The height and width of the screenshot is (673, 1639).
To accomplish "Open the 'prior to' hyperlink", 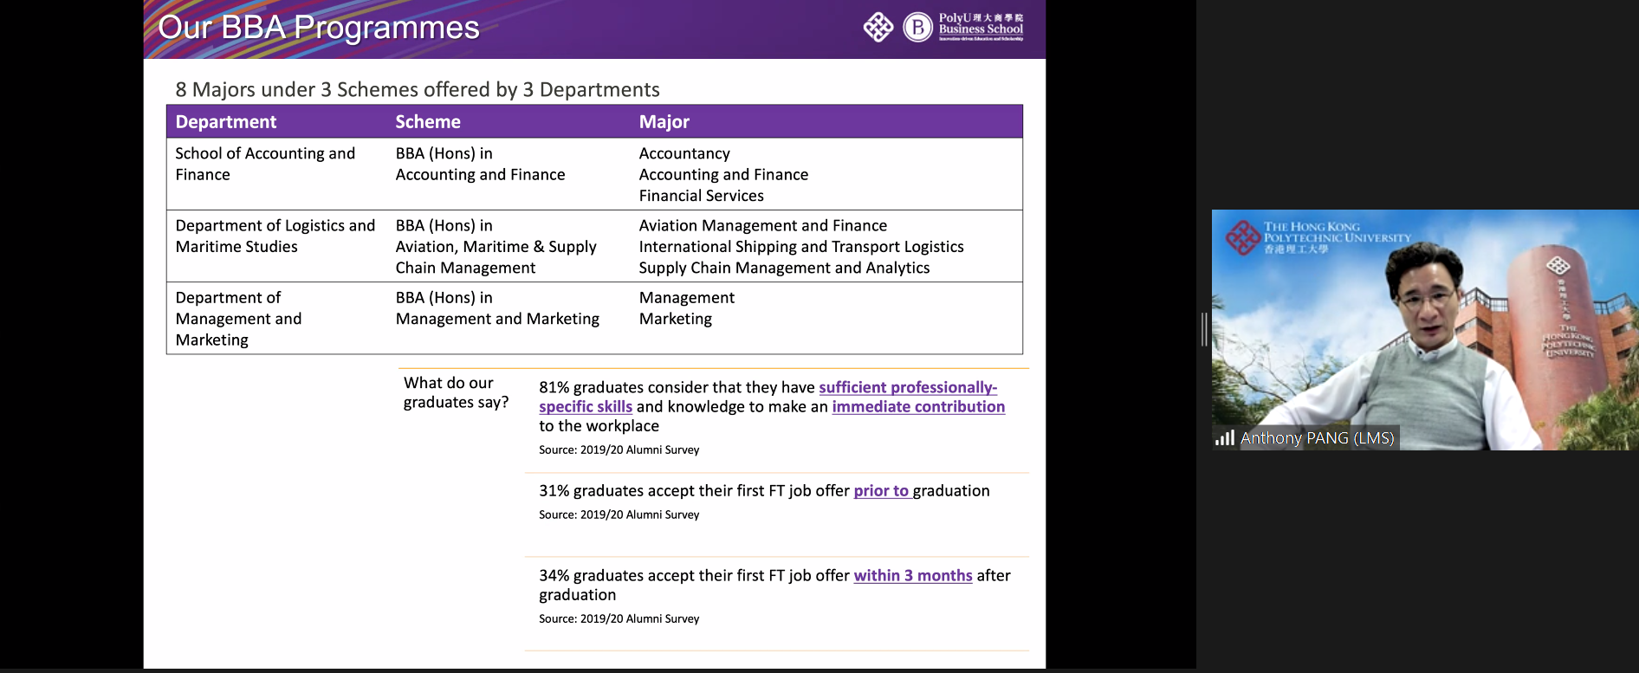I will (880, 490).
